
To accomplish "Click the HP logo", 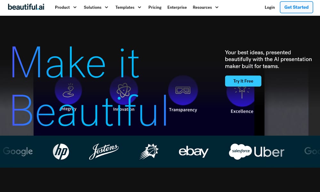I will click(61, 152).
